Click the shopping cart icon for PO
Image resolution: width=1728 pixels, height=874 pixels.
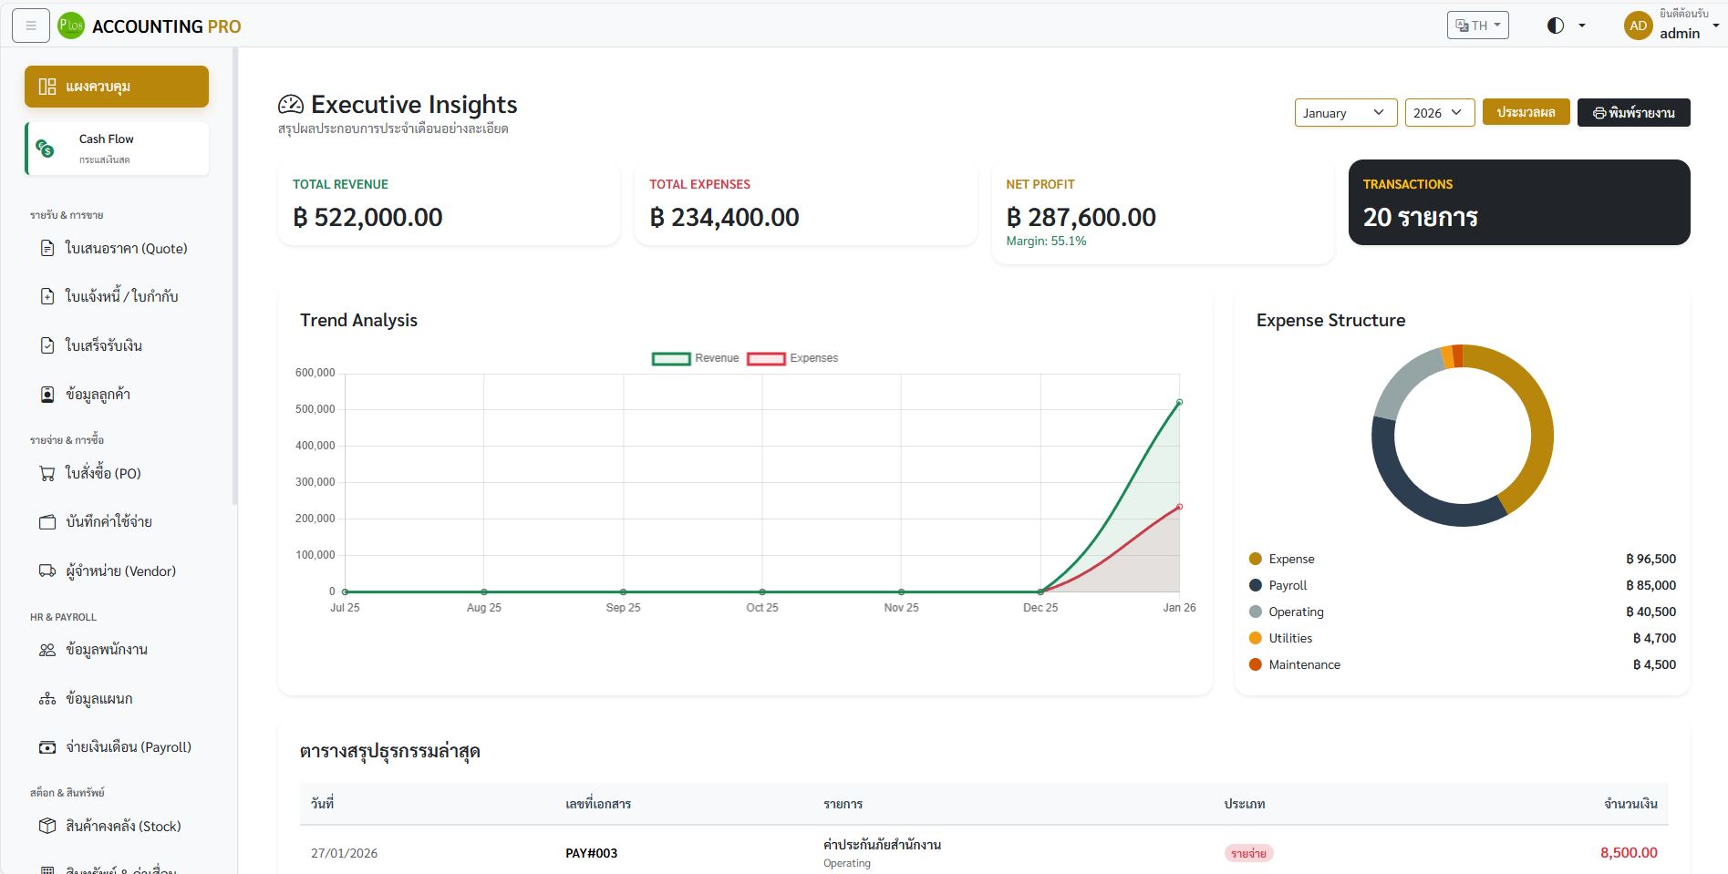(x=47, y=473)
